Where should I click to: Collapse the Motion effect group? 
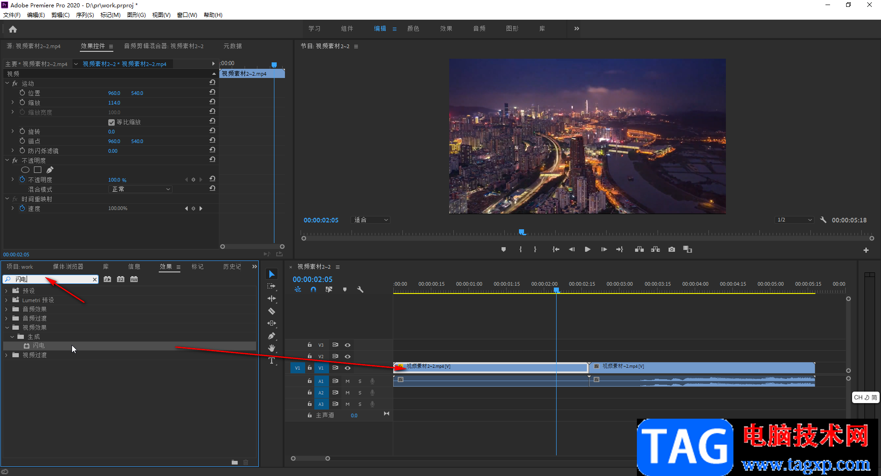pos(7,83)
